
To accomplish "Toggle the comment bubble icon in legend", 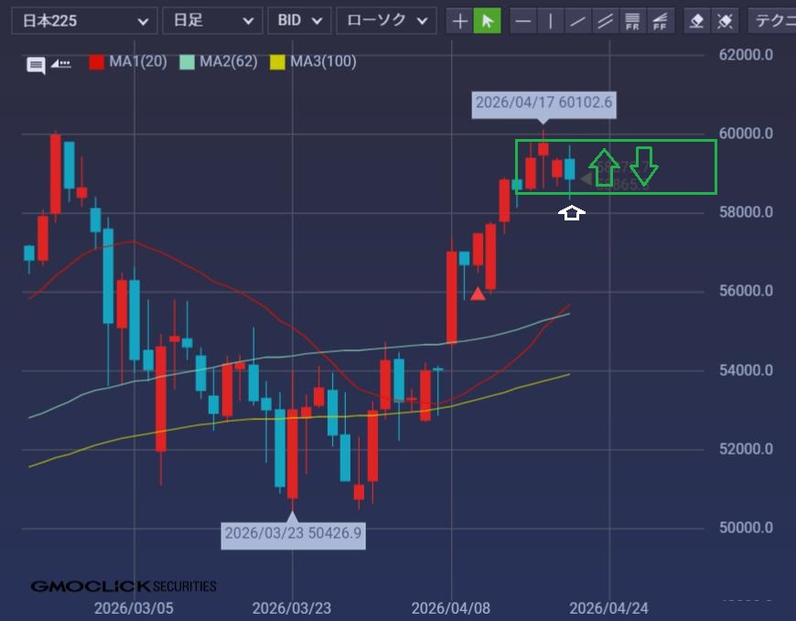I will [36, 64].
